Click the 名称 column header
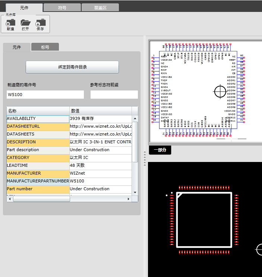 38,111
